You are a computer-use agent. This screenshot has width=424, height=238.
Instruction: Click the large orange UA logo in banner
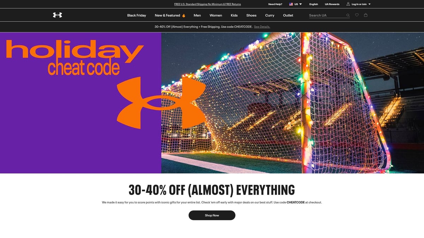pos(161,103)
